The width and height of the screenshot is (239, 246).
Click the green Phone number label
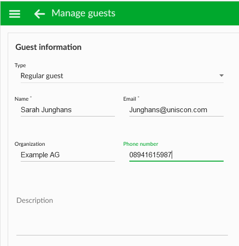pos(140,144)
